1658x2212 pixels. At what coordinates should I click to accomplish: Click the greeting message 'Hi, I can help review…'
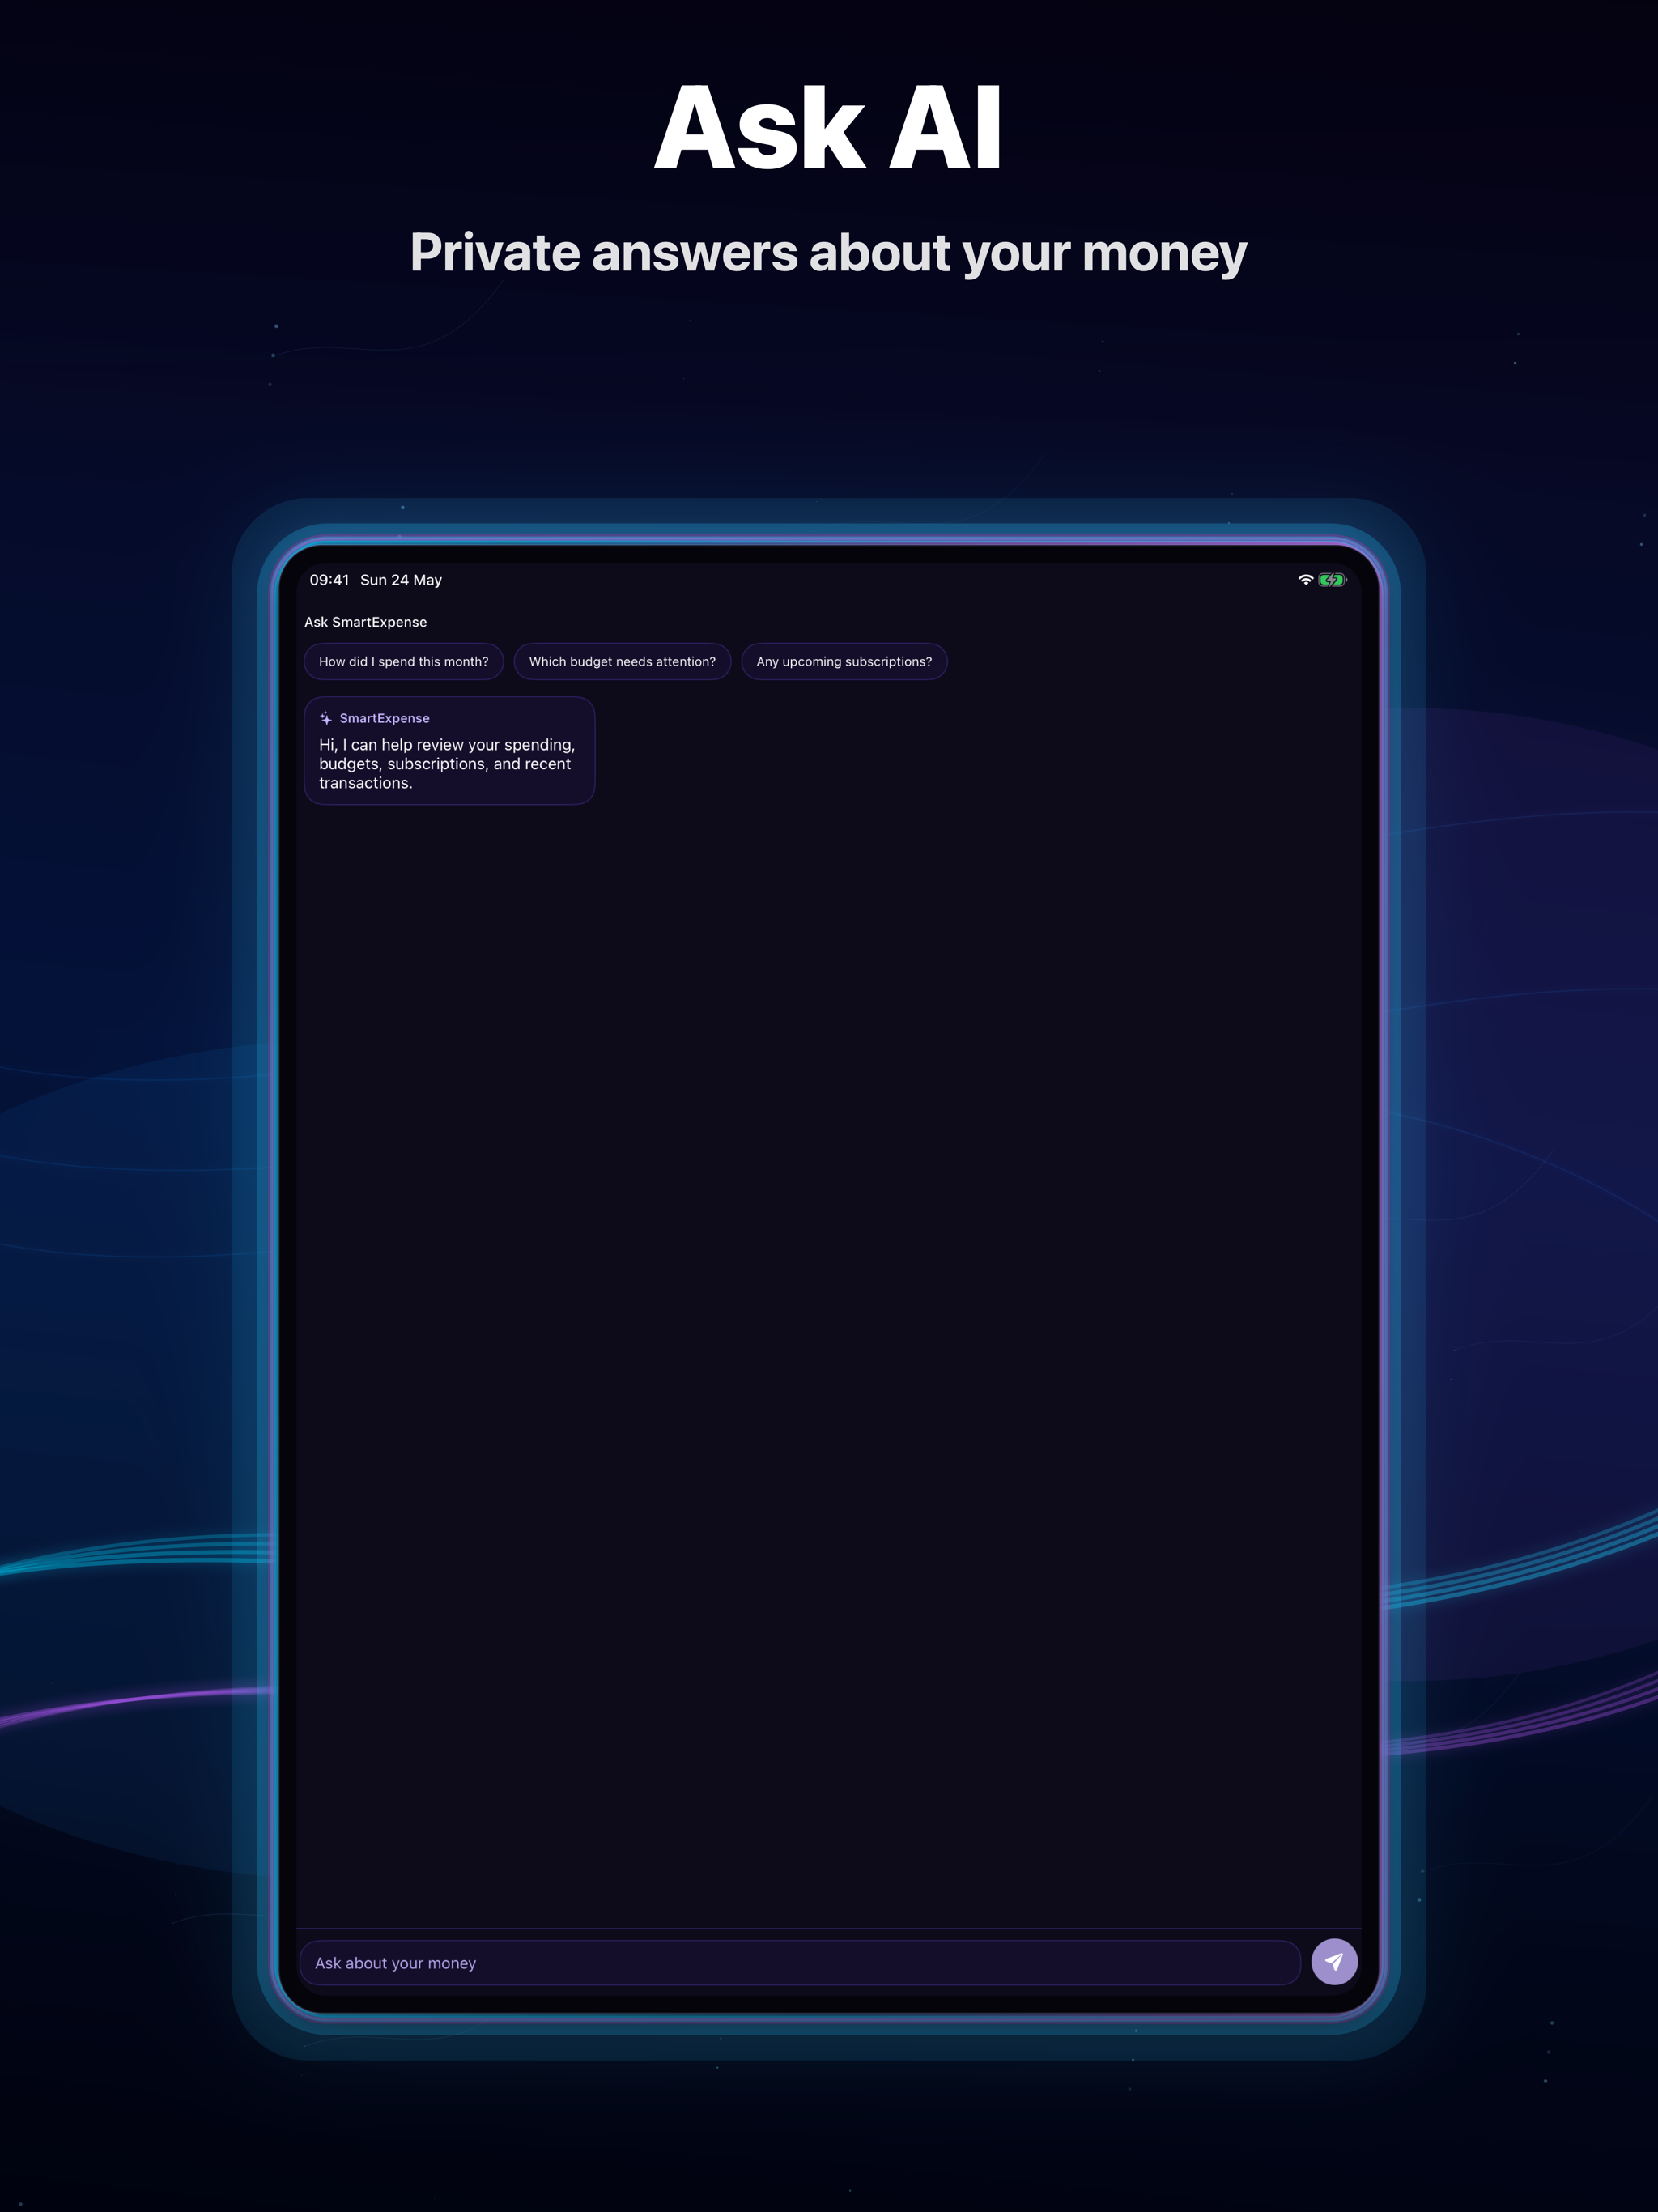[x=447, y=764]
